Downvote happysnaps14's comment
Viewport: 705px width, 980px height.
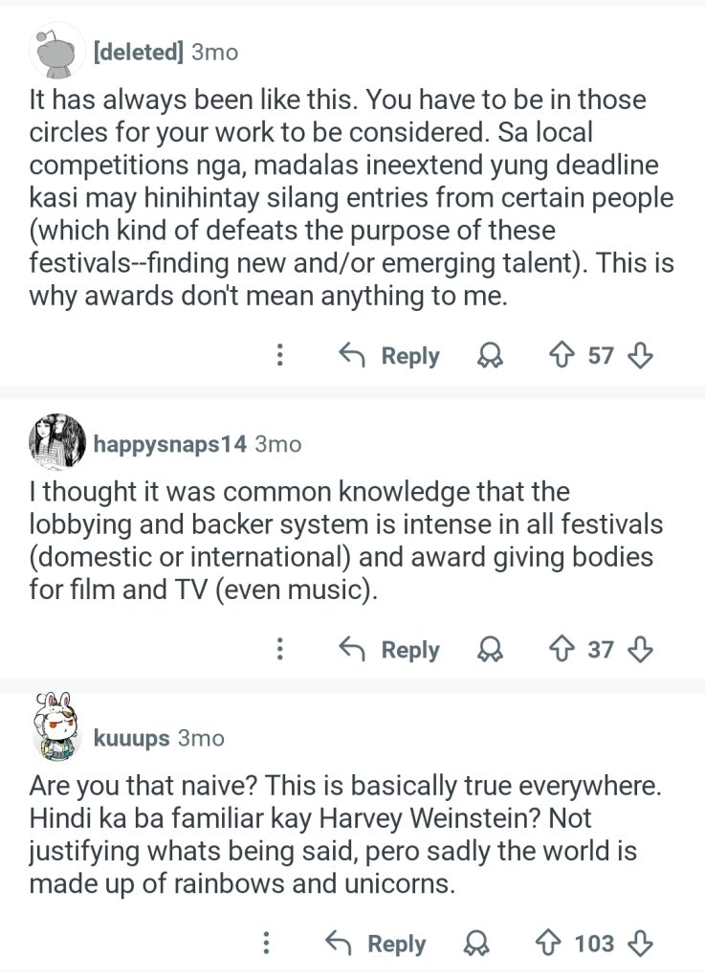[x=639, y=650]
